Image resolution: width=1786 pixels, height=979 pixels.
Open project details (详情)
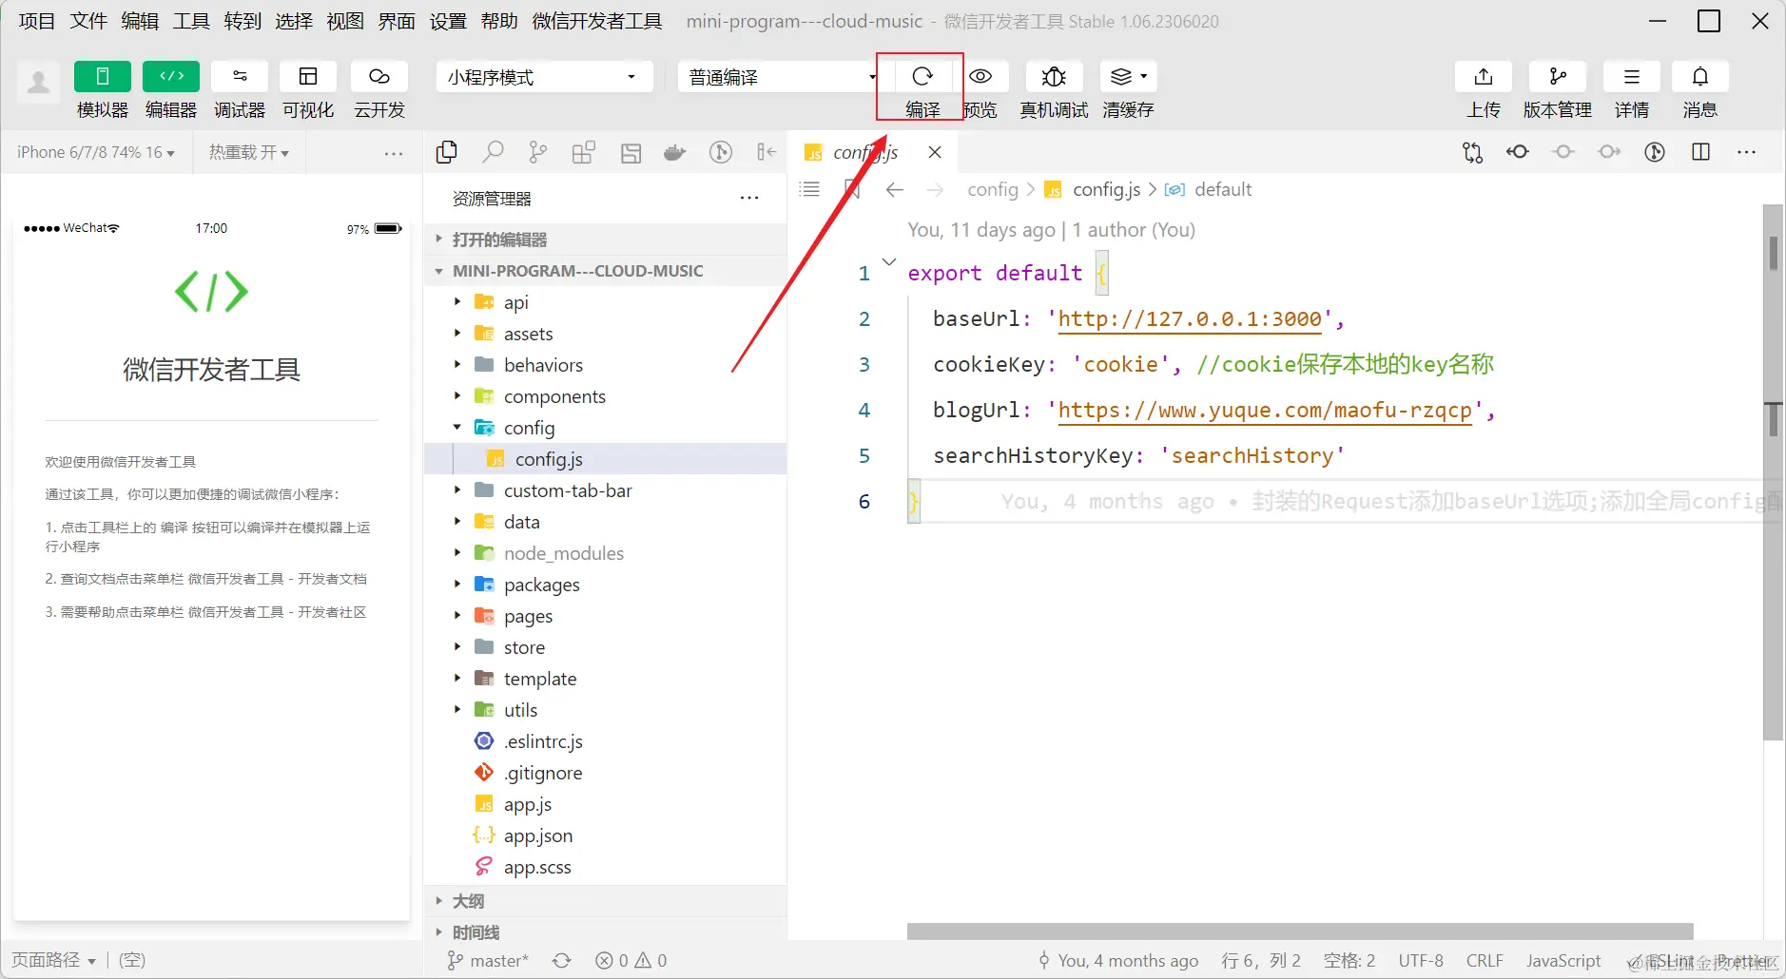pos(1632,76)
